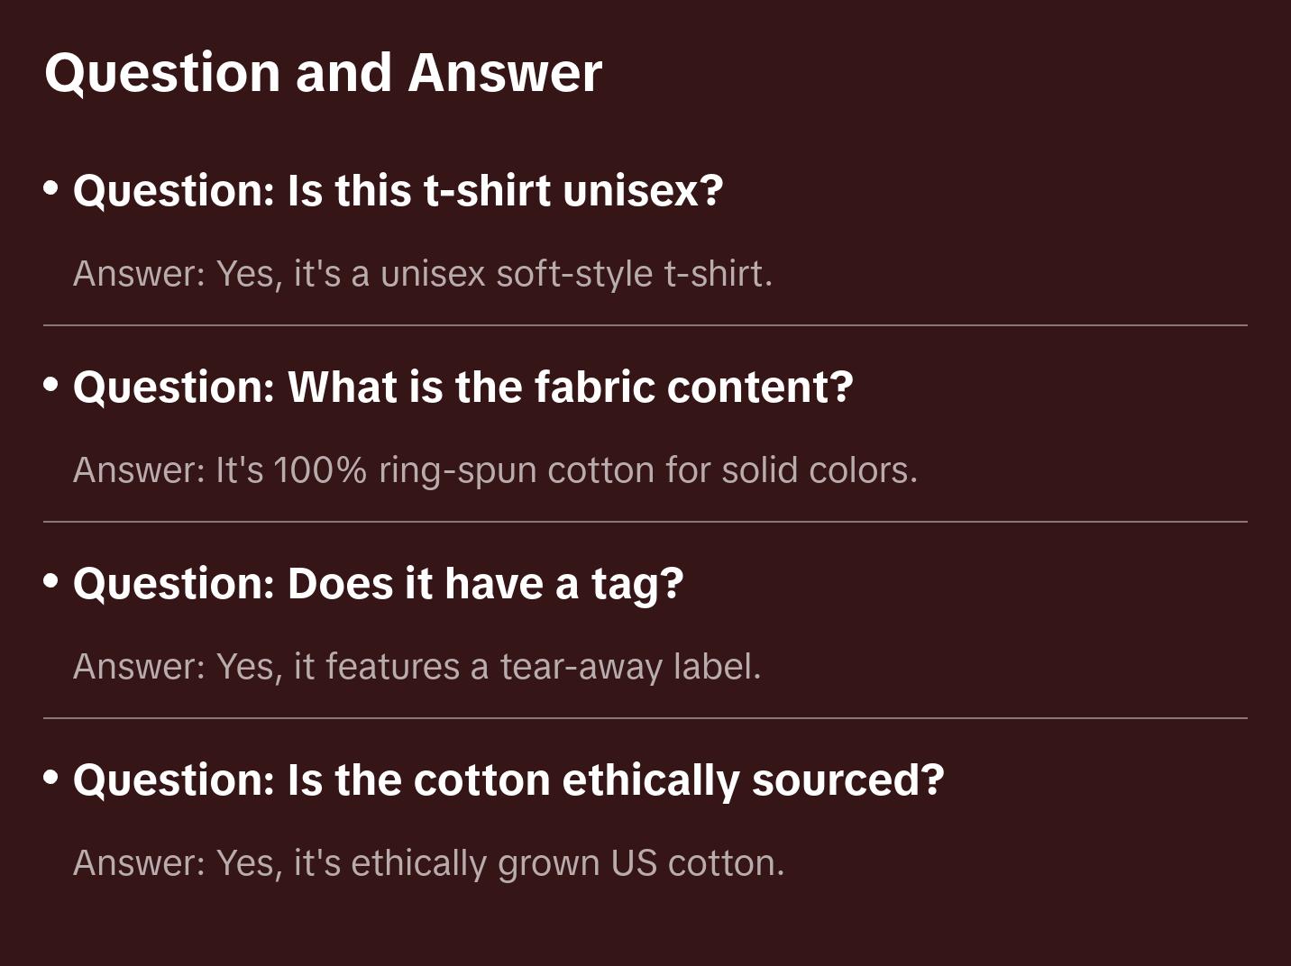Click the unisex soft-style t-shirt answer
Screen dimensions: 1291x966
(x=422, y=274)
